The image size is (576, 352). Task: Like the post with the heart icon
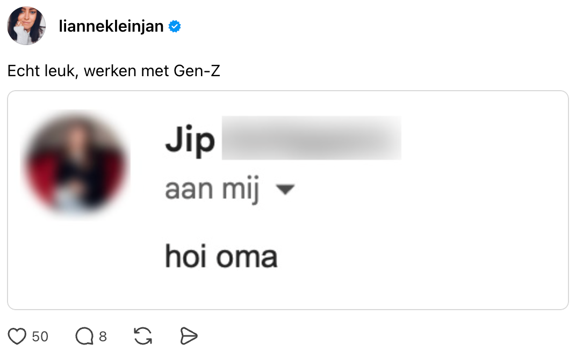[18, 336]
